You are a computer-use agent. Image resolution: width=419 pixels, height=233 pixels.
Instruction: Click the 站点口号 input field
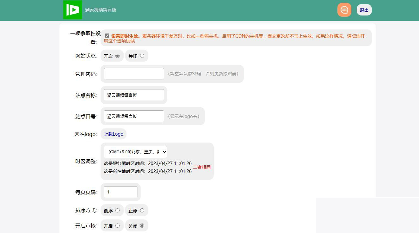[x=133, y=116]
